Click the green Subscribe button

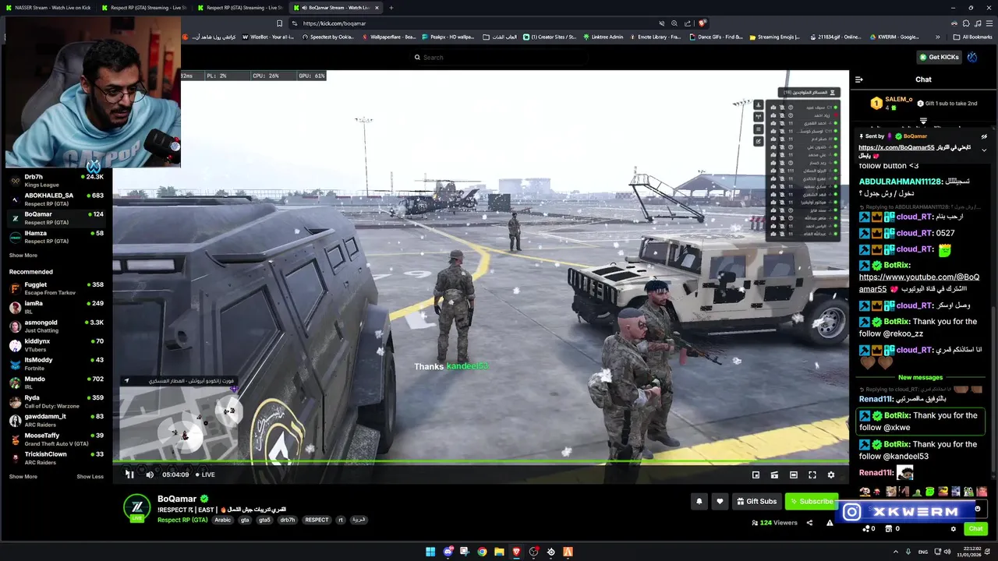click(812, 501)
